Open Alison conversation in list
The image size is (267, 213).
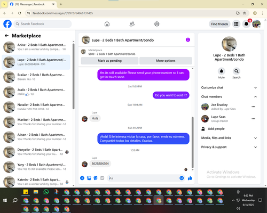[x=36, y=137]
